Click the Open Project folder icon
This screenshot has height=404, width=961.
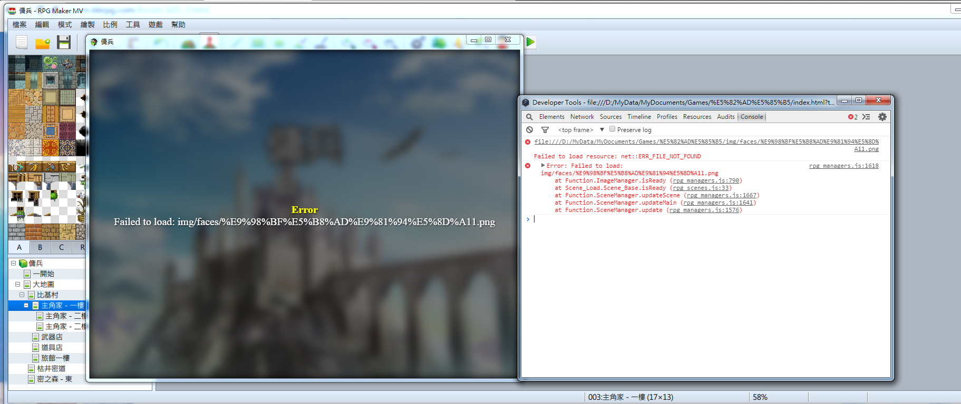43,43
